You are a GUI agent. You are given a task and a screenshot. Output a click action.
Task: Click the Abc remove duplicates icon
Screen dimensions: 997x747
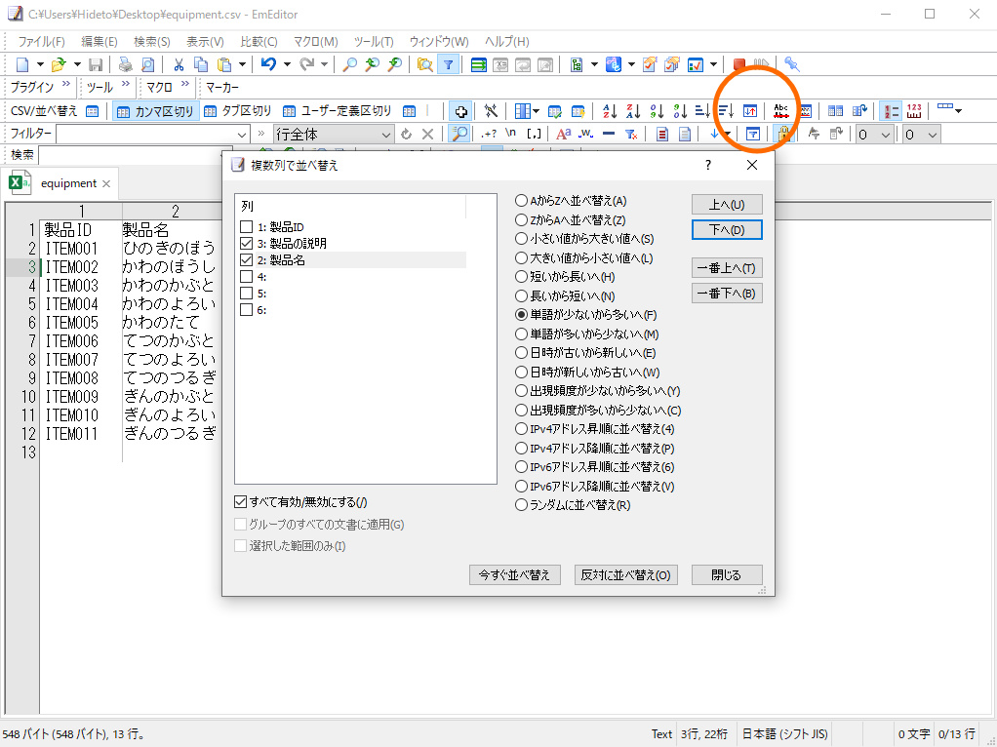[780, 111]
